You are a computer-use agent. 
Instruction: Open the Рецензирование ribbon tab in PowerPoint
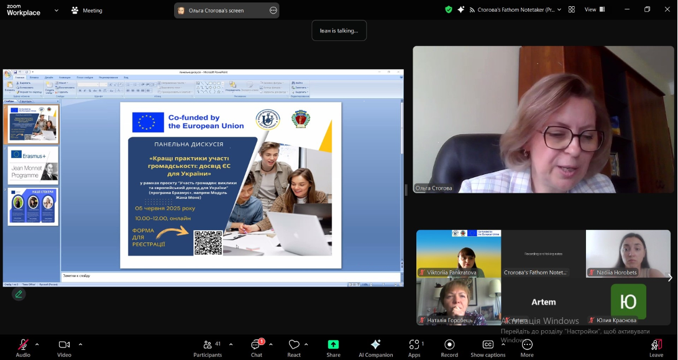[109, 78]
